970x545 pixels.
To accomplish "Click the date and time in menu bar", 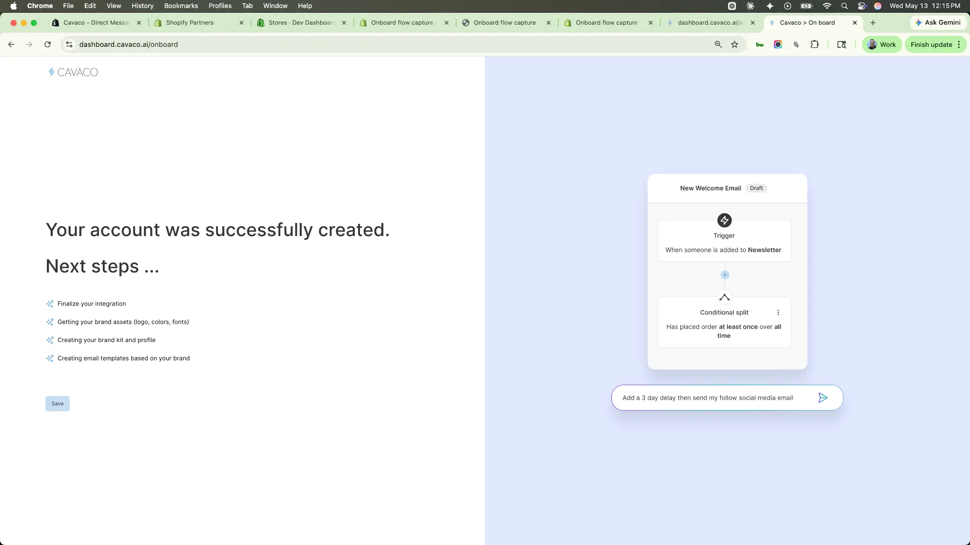I will (925, 6).
